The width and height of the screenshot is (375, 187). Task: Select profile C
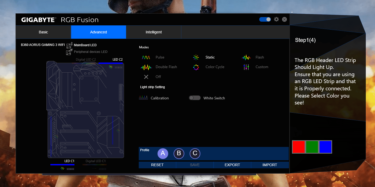click(x=195, y=153)
